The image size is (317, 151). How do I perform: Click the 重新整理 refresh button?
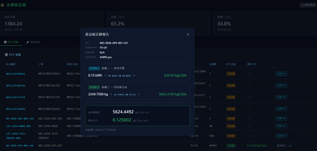coord(308,5)
